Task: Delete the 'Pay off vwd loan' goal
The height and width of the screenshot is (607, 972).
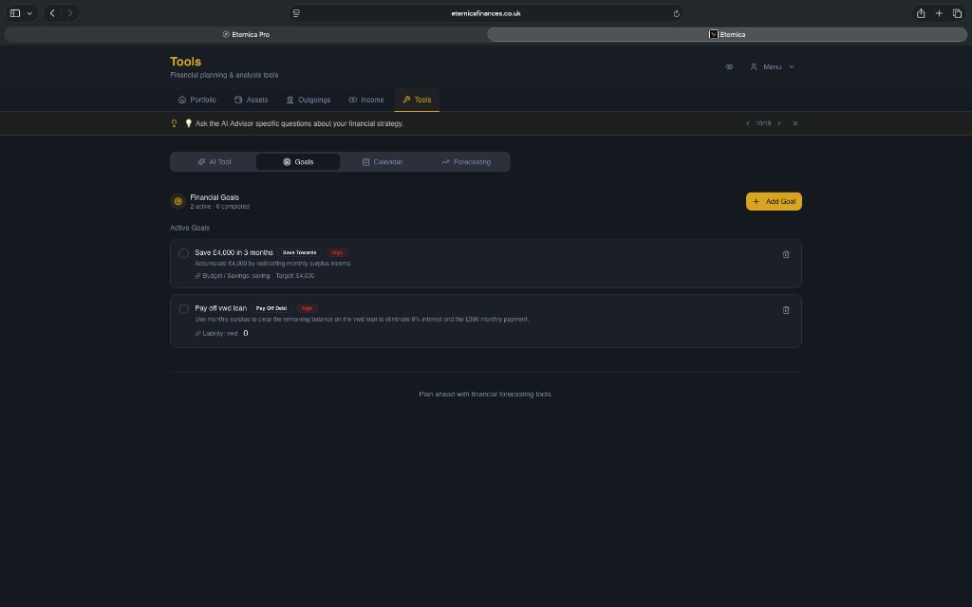Action: [x=786, y=309]
